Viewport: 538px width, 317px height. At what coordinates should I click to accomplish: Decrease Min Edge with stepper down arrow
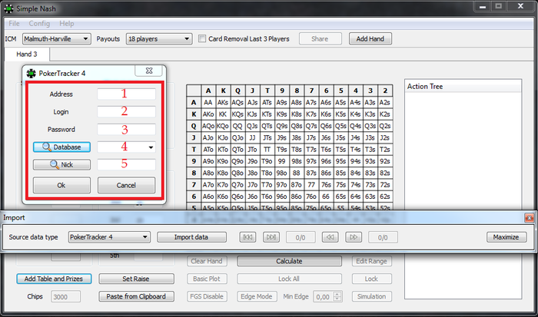(x=337, y=299)
